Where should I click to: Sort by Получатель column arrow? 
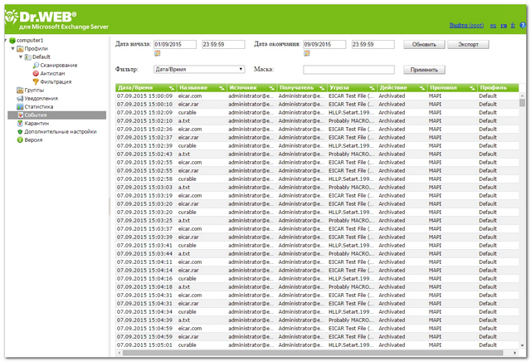[x=322, y=88]
